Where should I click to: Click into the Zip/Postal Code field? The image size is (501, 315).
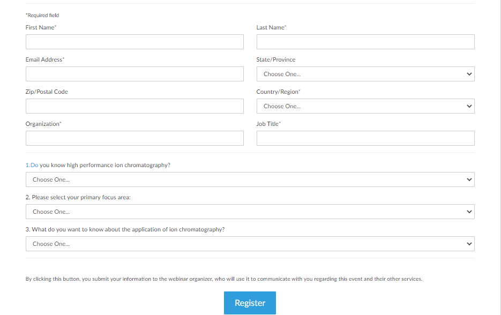click(134, 106)
